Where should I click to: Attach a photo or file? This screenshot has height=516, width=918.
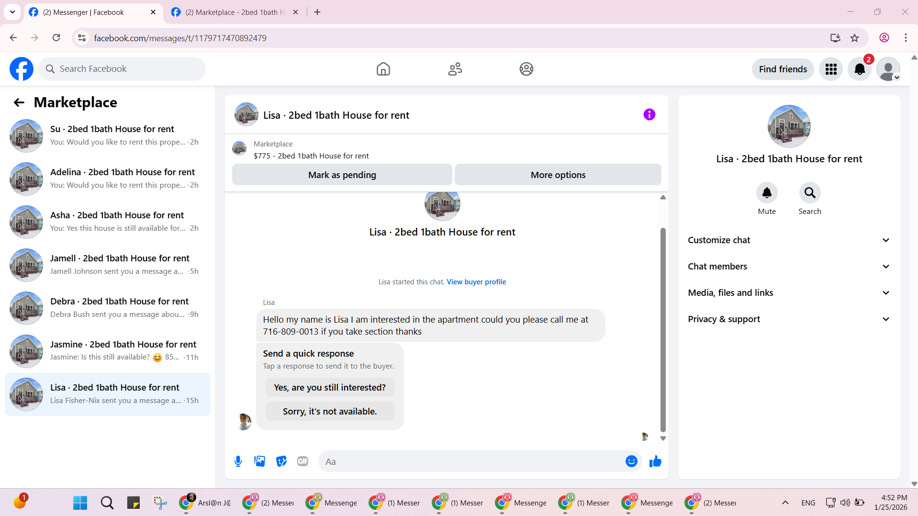(260, 461)
